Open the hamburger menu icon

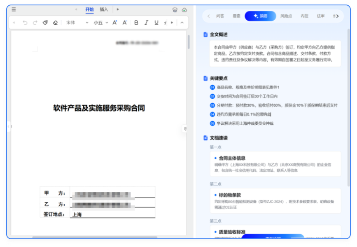pos(14,9)
